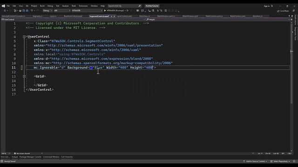
Task: Switch to the Segment.cs tab
Action: point(38,16)
